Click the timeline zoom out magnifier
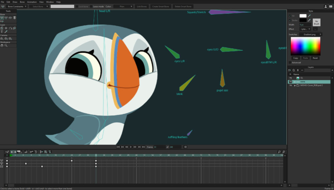Image resolution: width=334 pixels, height=190 pixels. click(x=279, y=152)
